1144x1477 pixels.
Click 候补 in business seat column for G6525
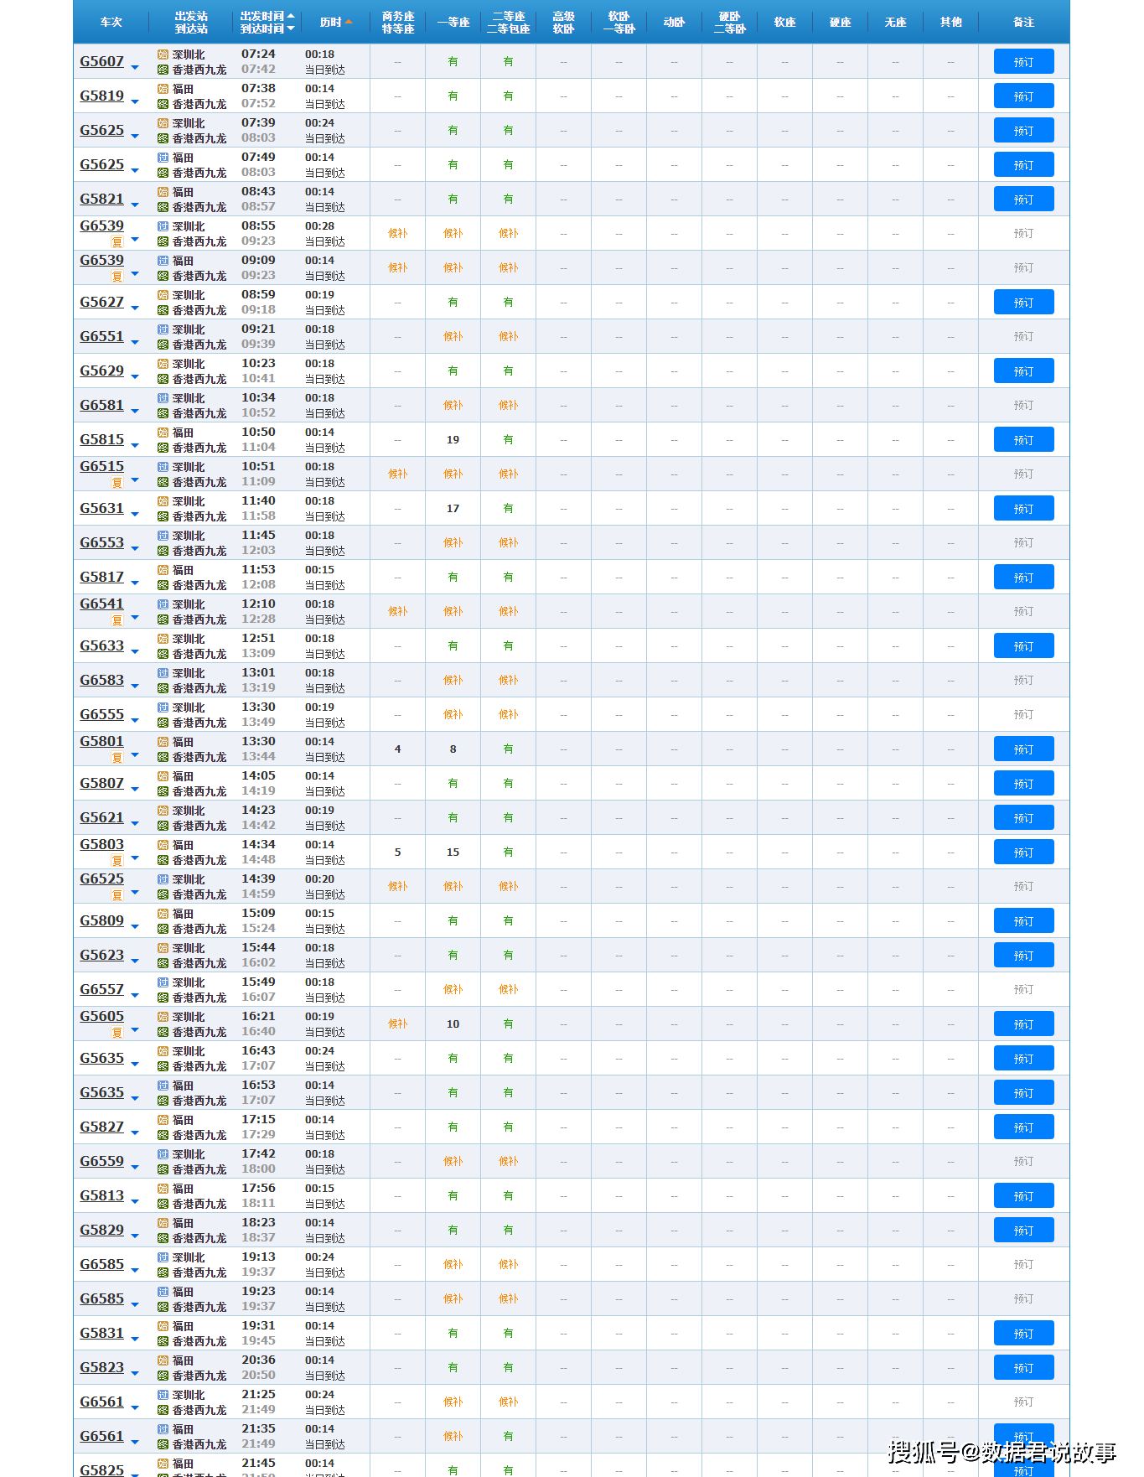(397, 887)
